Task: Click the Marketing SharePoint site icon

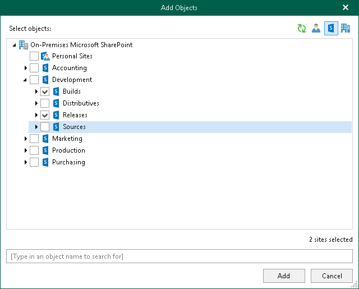Action: point(45,139)
